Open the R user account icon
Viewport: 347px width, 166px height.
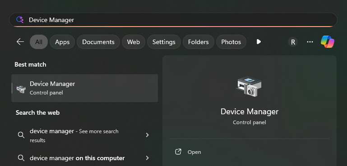coord(293,42)
